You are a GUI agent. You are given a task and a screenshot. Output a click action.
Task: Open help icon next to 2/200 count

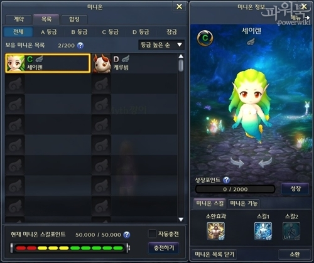80,45
